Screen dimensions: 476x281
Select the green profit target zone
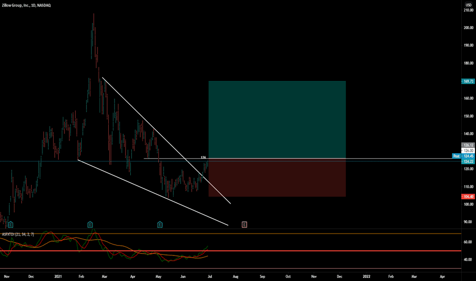(x=277, y=120)
